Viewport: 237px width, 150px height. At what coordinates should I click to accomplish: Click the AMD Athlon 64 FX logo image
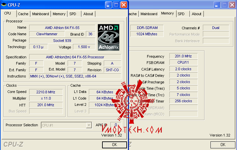point(108,37)
